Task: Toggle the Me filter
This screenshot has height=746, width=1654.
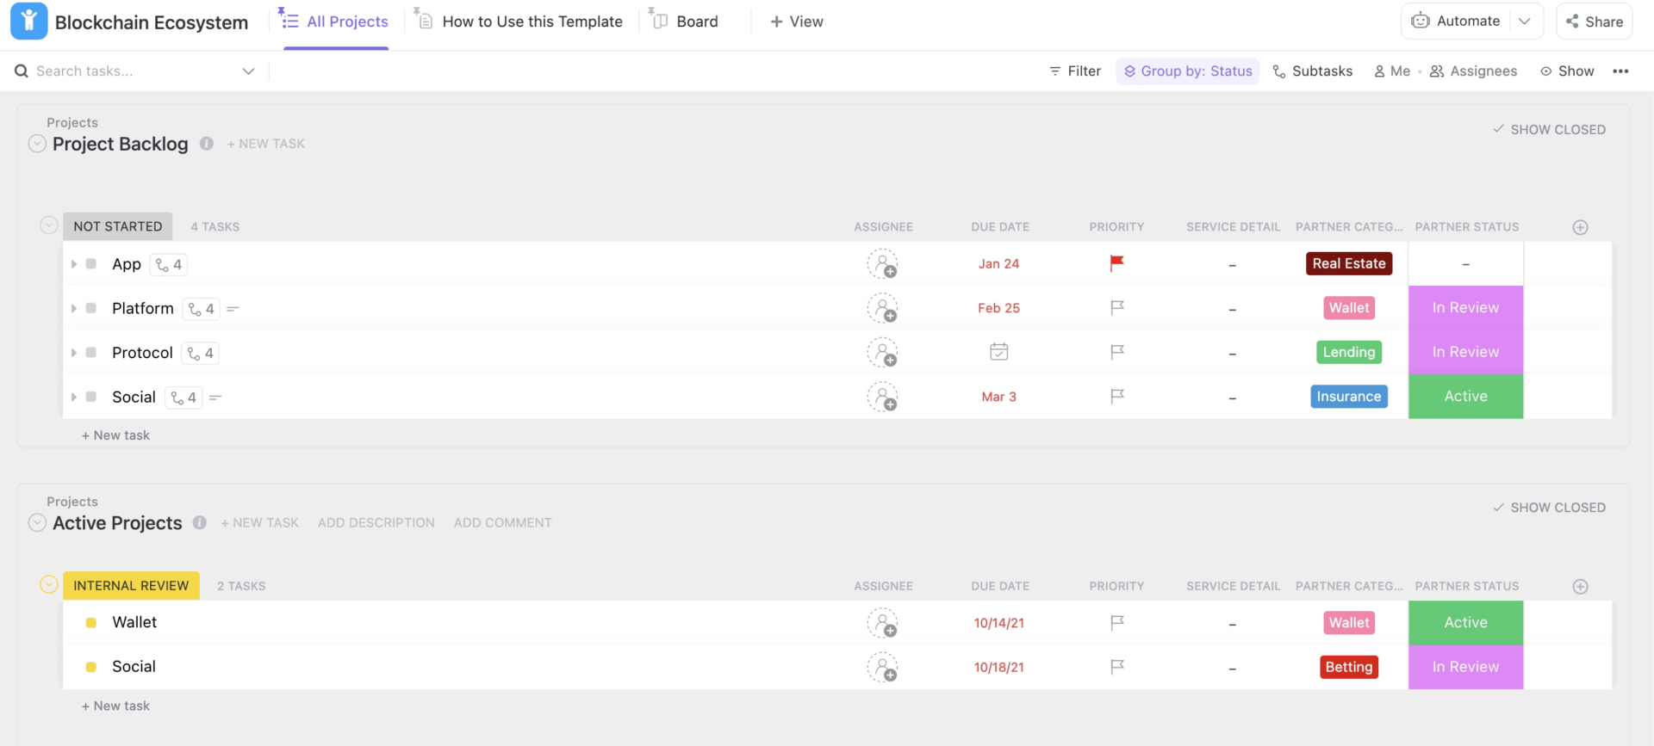Action: point(1392,71)
